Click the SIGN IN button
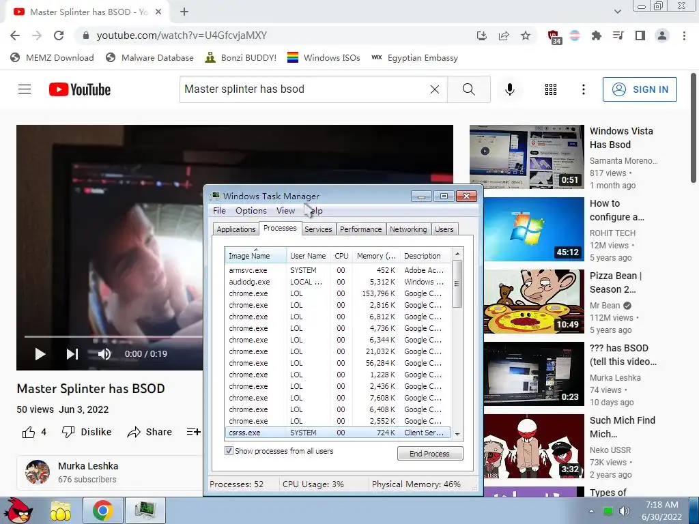Screen dimensions: 699x524 point(640,89)
